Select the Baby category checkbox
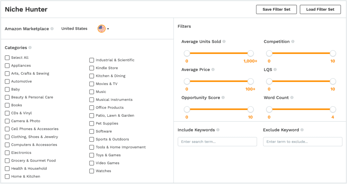The width and height of the screenshot is (347, 184). click(x=7, y=89)
